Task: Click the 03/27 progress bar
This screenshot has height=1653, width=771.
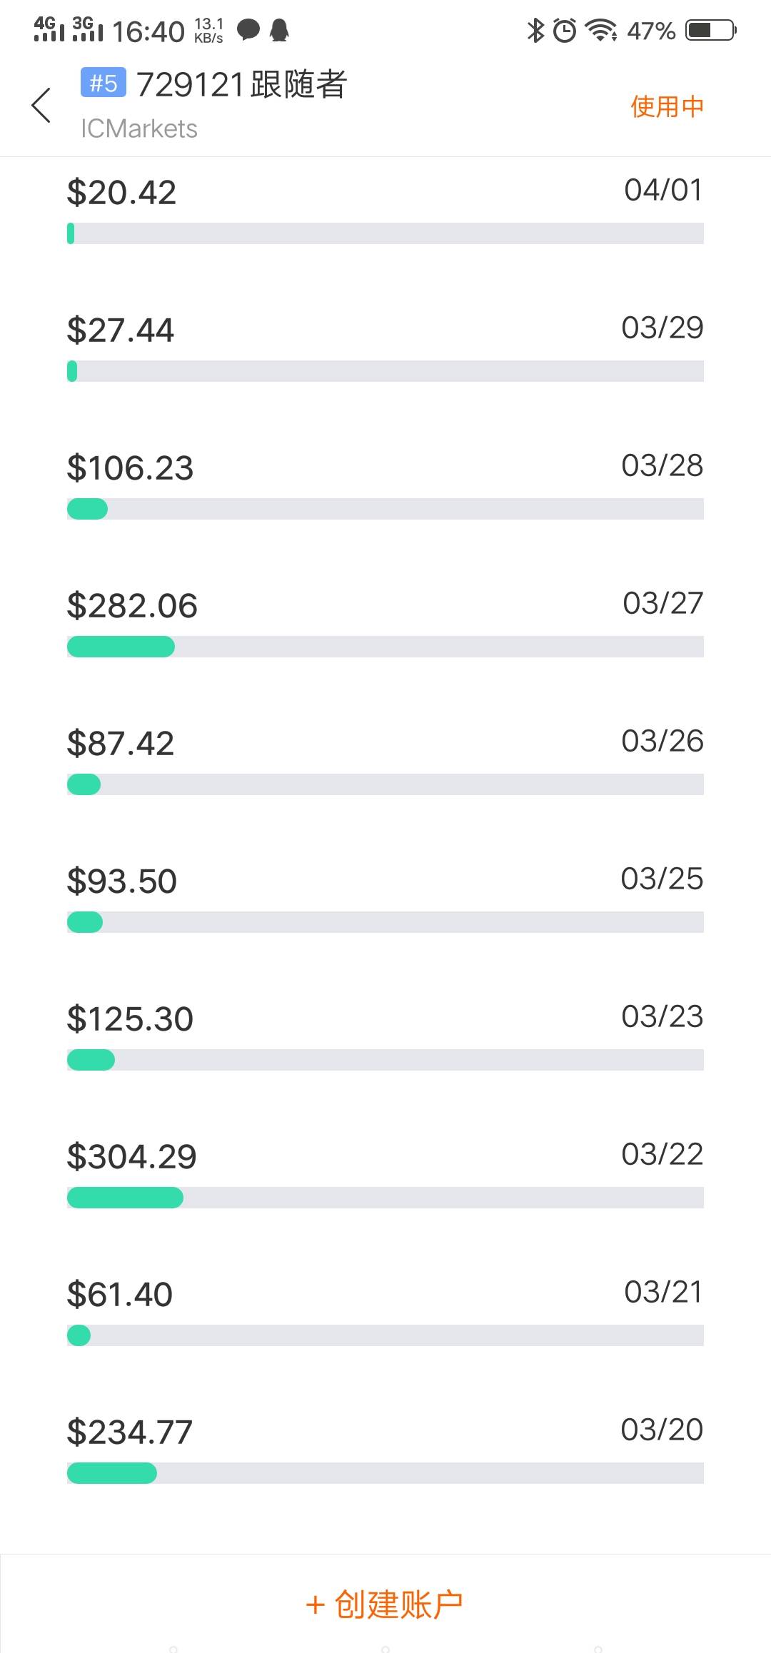Action: coord(385,647)
